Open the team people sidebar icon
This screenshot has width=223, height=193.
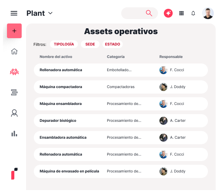tap(14, 72)
